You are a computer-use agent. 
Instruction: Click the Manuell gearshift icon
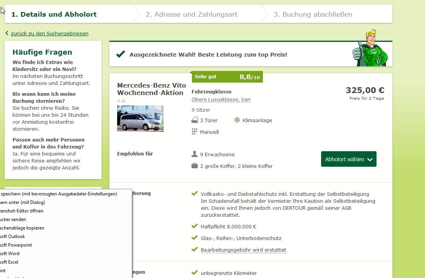point(195,132)
